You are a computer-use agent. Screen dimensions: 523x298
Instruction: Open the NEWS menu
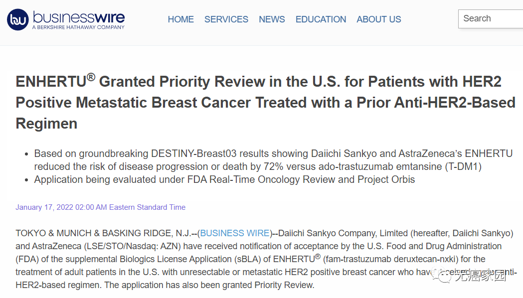coord(272,19)
